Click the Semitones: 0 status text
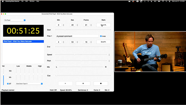 point(83,90)
